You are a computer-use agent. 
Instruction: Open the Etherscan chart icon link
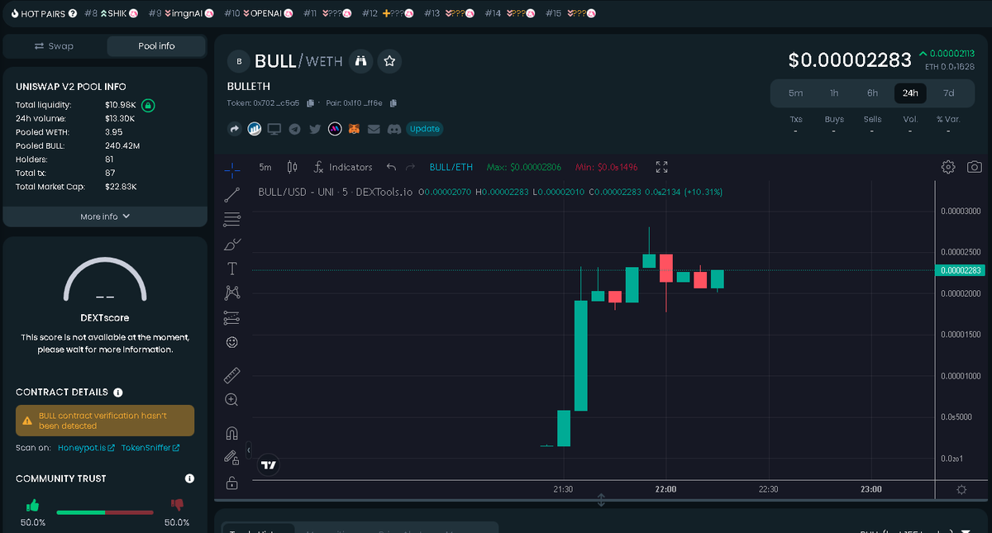pyautogui.click(x=255, y=129)
